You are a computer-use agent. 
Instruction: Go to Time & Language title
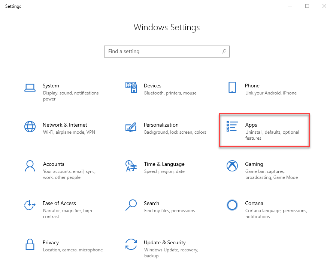[164, 164]
